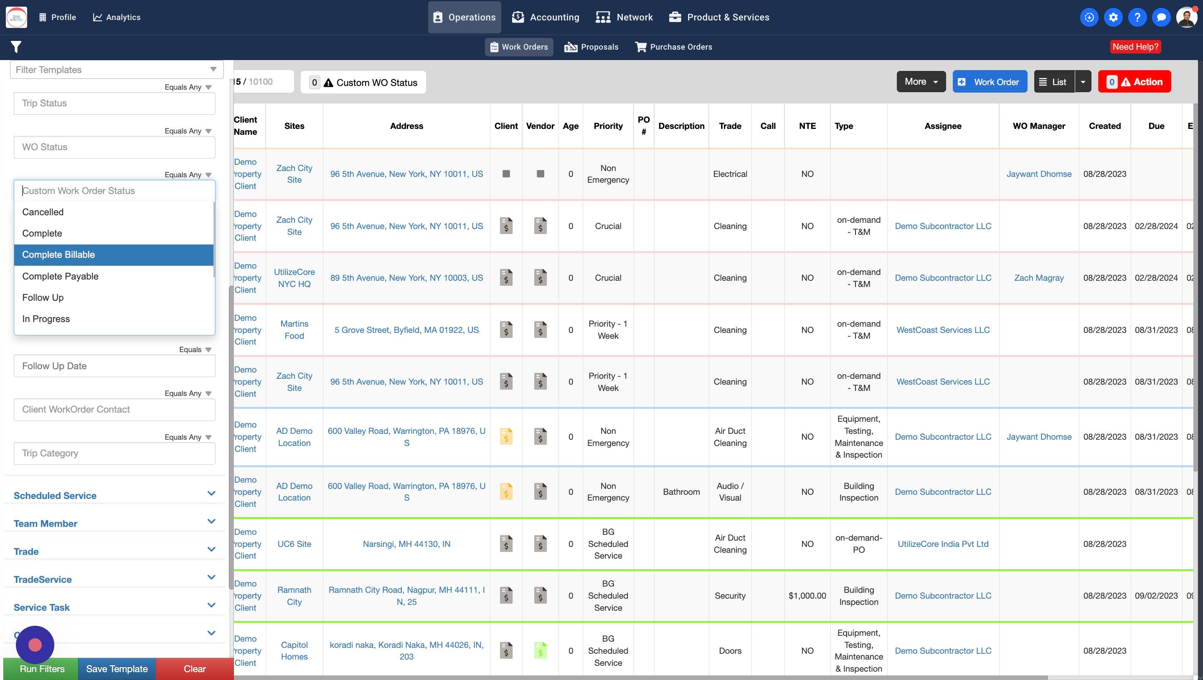Open the chat messages icon
Image resolution: width=1203 pixels, height=680 pixels.
(1161, 17)
